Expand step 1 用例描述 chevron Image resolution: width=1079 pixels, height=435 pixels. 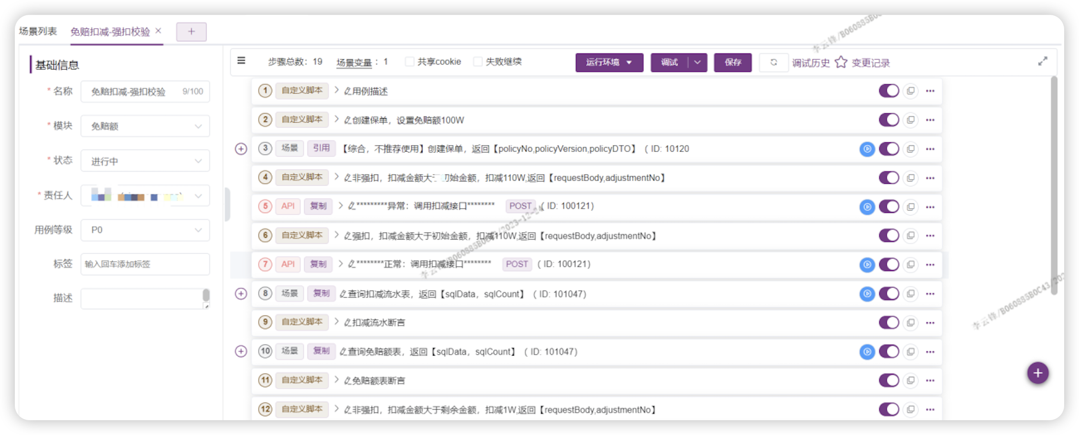pos(336,90)
